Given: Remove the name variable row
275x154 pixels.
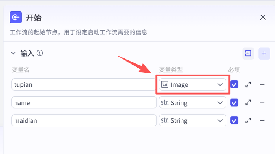Looking at the screenshot, I should point(262,102).
